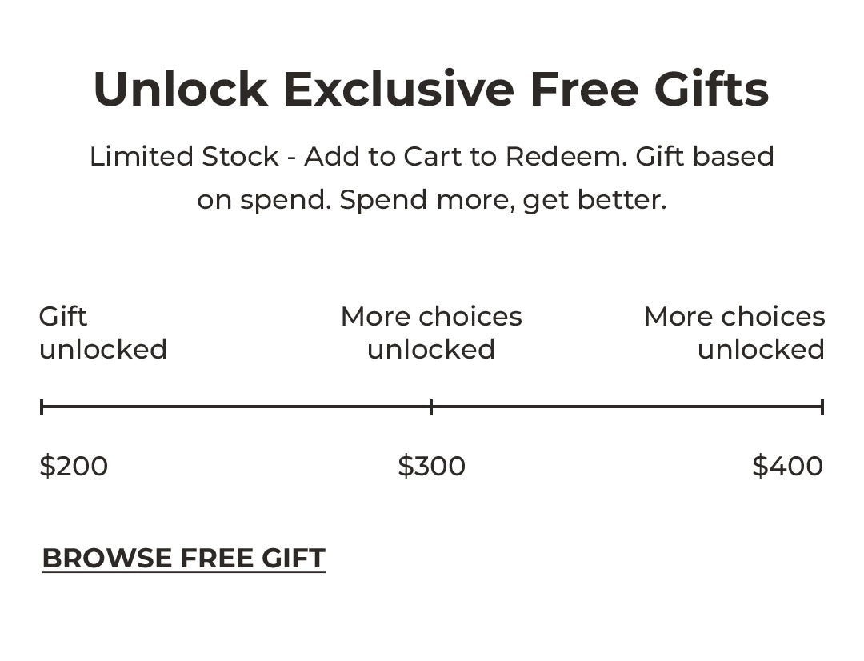Click the progress bar between $300 and $400
Screen dimensions: 864x661
[x=626, y=407]
